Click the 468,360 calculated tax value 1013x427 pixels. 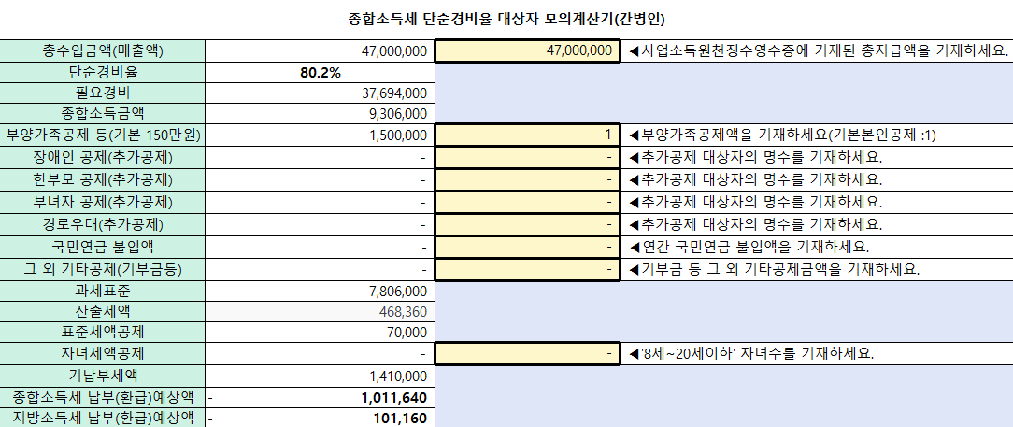(404, 312)
